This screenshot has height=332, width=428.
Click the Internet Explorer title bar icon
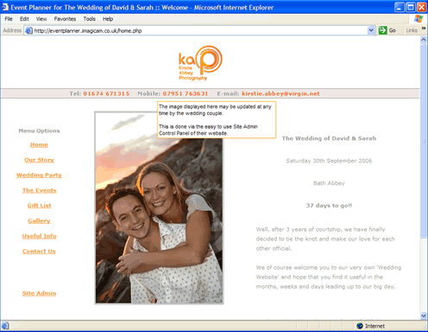coord(5,7)
